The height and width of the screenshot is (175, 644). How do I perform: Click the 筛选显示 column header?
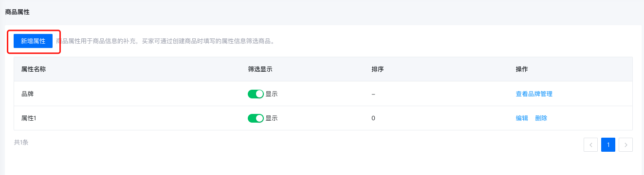click(260, 69)
